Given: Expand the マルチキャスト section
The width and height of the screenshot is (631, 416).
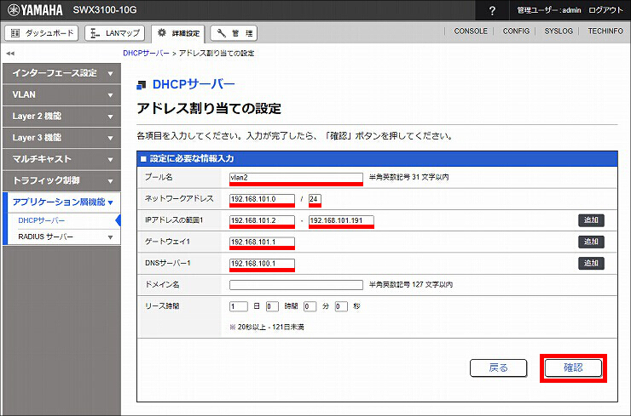Looking at the screenshot, I should (x=61, y=159).
